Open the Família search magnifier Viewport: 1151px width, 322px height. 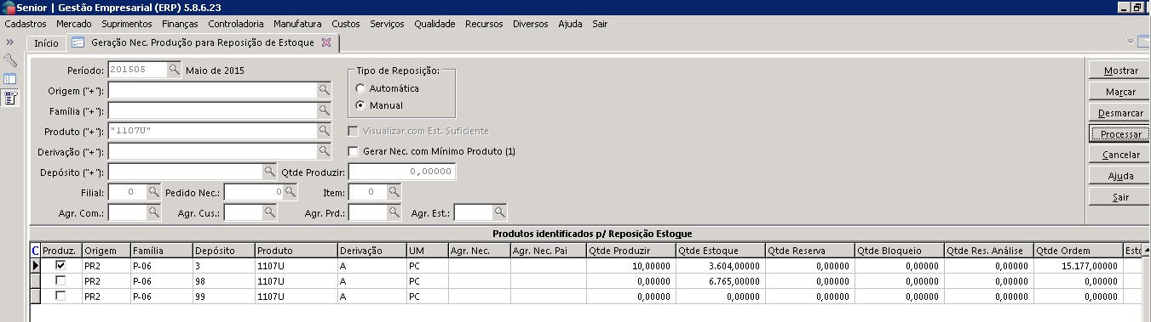coord(325,110)
